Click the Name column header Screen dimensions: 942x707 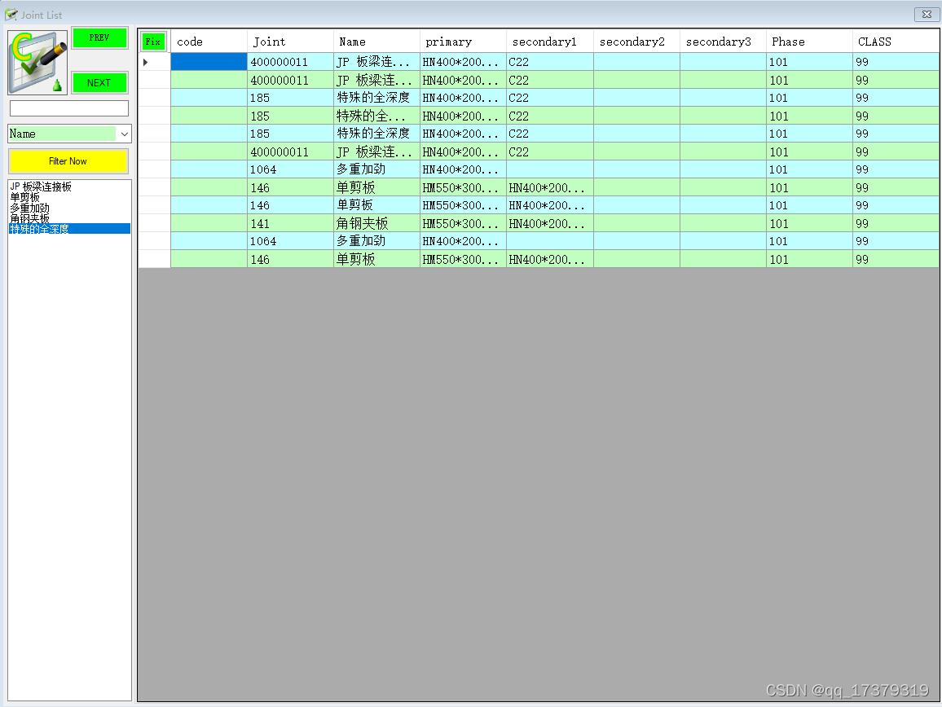coord(376,42)
